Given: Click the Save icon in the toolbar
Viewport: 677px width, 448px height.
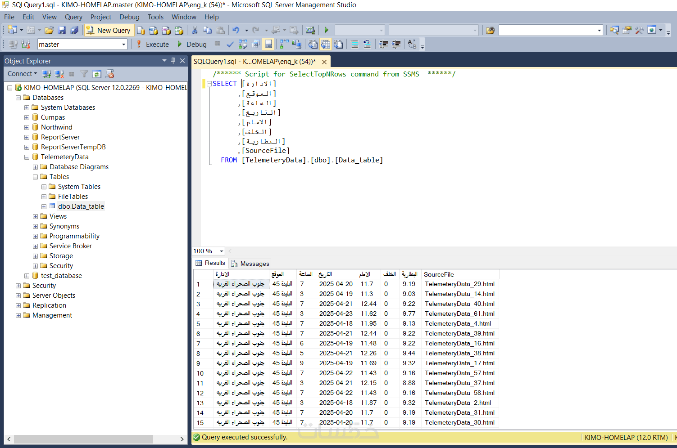Looking at the screenshot, I should point(62,30).
